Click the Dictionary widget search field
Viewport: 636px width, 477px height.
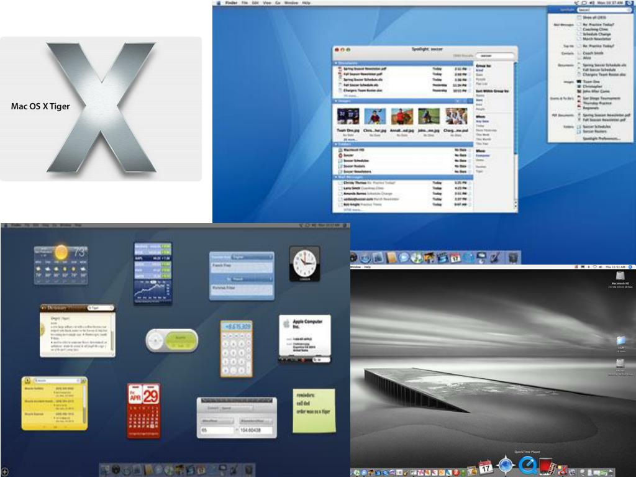[x=100, y=308]
